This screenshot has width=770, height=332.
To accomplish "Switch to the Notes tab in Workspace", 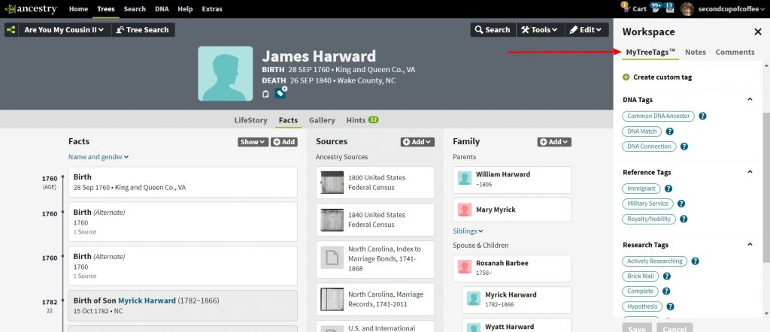I will (696, 52).
